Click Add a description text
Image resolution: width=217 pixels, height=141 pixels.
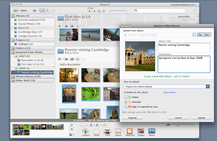(70, 65)
